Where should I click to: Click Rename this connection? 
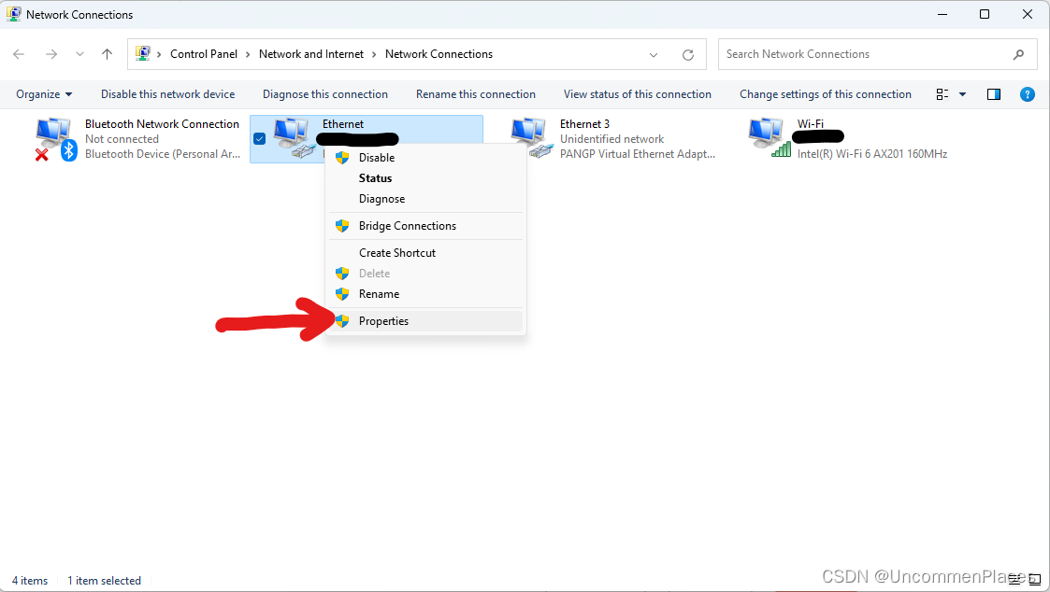click(x=476, y=94)
